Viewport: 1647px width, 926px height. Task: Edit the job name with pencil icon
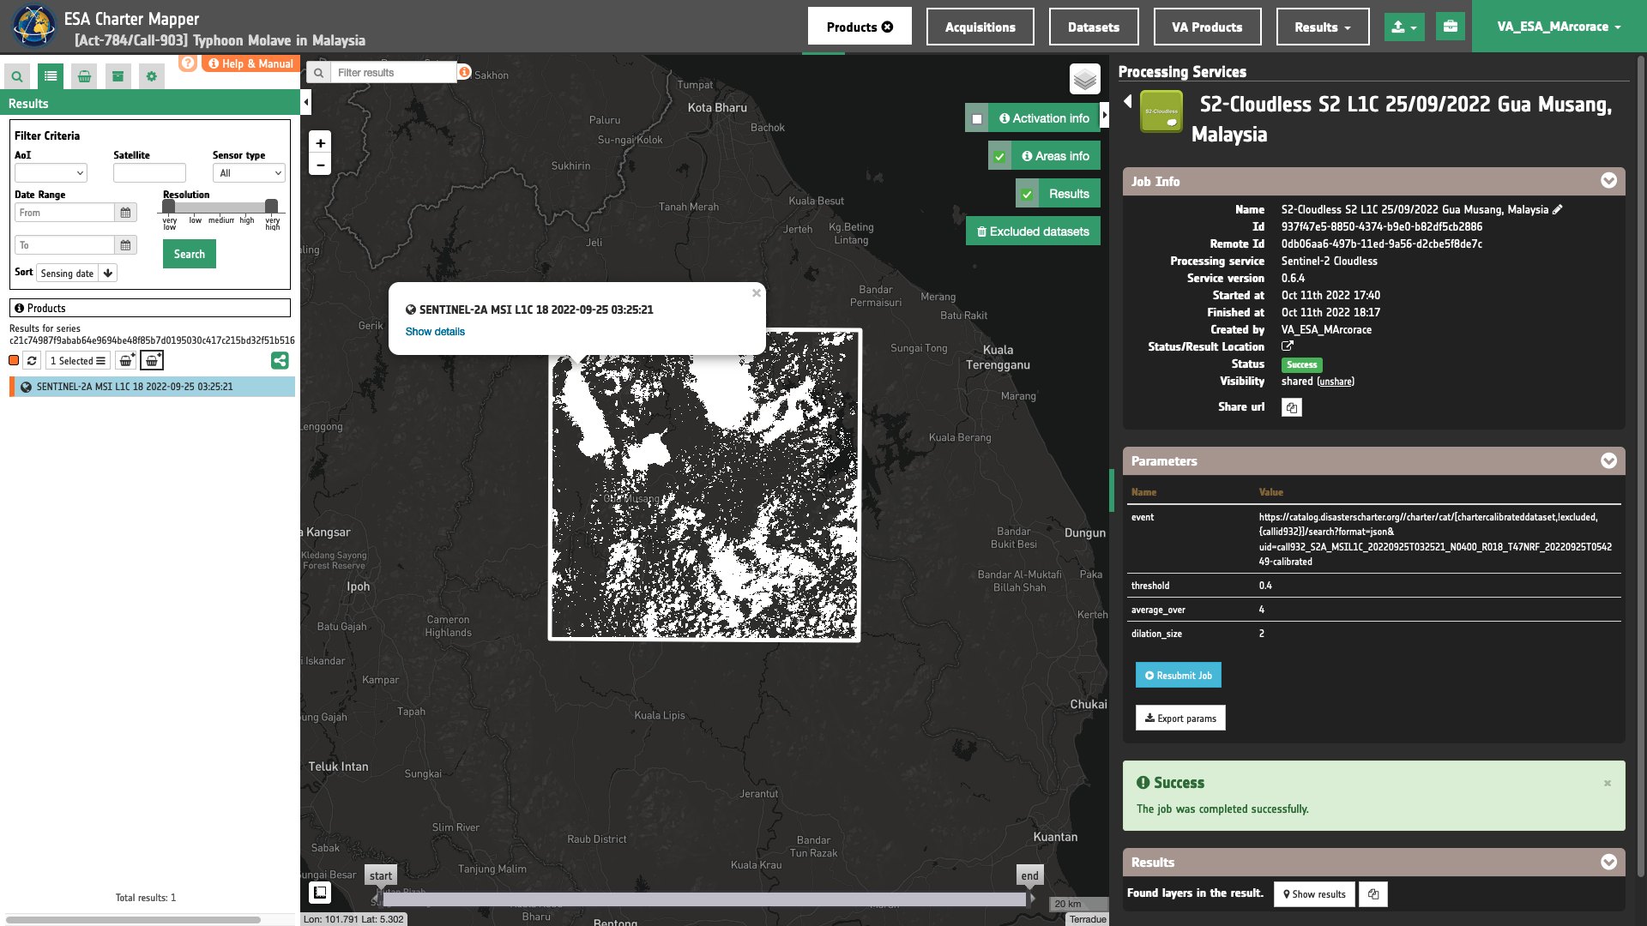(1558, 209)
